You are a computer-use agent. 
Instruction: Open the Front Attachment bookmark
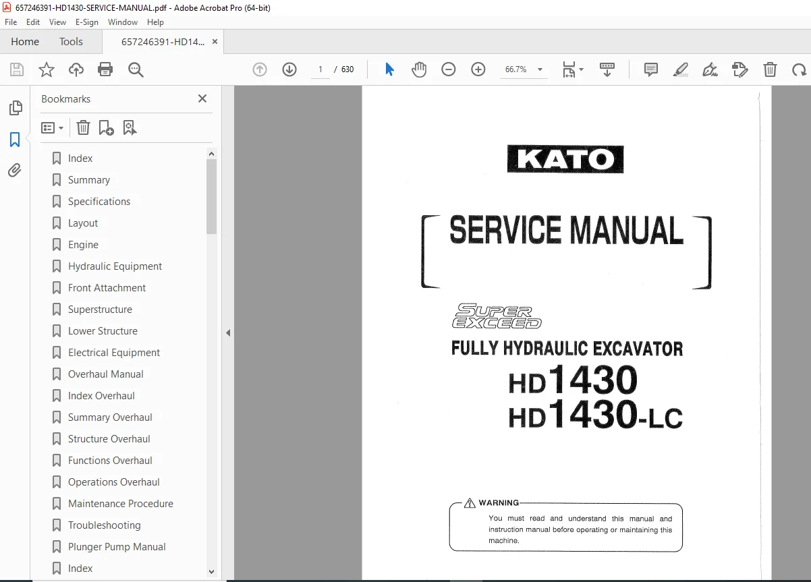(107, 288)
